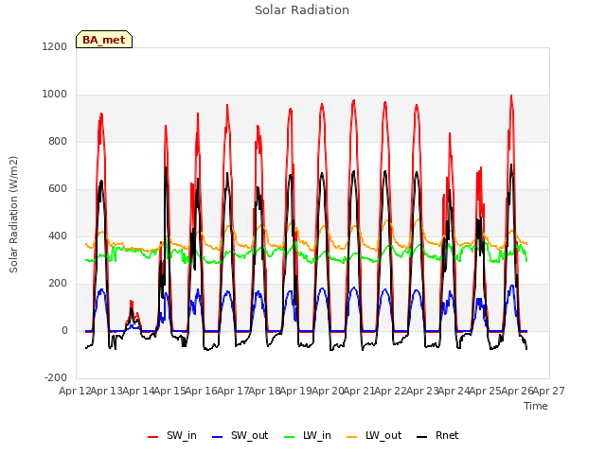This screenshot has width=606, height=454.
Task: Click the Solar Radiation chart title
Action: tap(302, 10)
